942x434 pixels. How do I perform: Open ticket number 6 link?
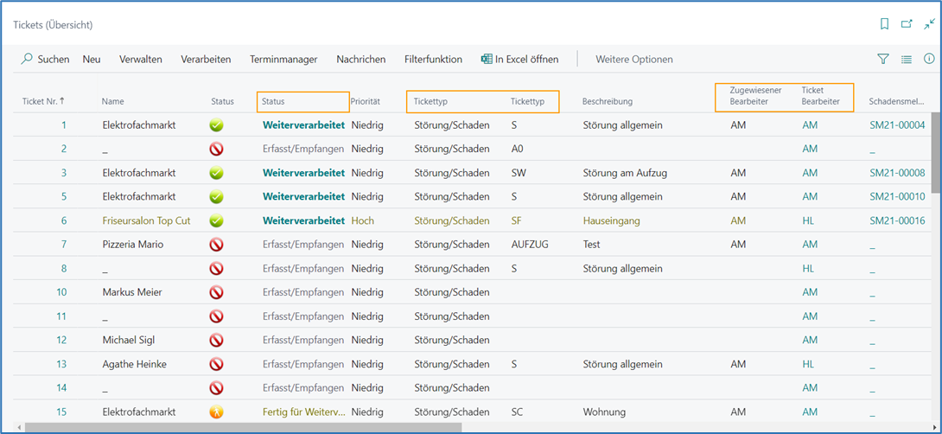click(63, 220)
